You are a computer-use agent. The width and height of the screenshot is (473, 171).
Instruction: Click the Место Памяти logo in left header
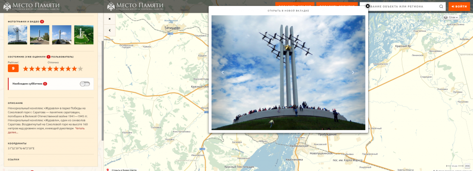pos(31,6)
